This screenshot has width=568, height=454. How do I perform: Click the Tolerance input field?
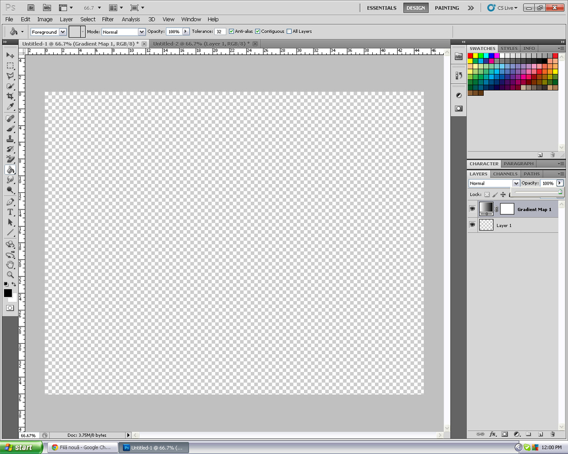[x=220, y=32]
